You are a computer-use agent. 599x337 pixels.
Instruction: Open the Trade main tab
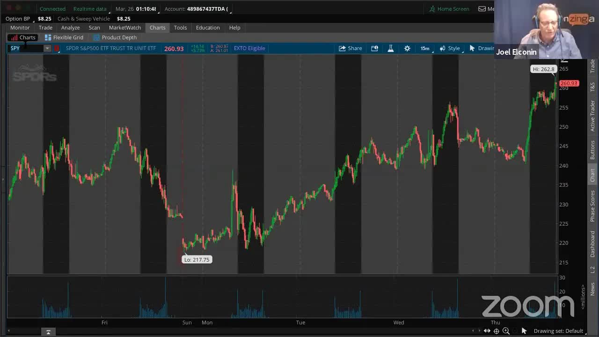coord(45,28)
